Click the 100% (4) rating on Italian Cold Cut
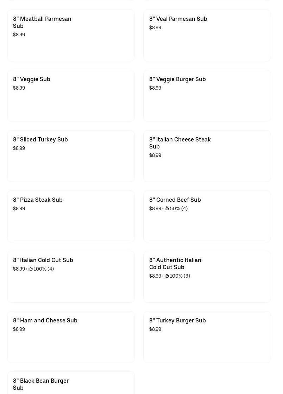This screenshot has height=394, width=283. click(x=44, y=269)
